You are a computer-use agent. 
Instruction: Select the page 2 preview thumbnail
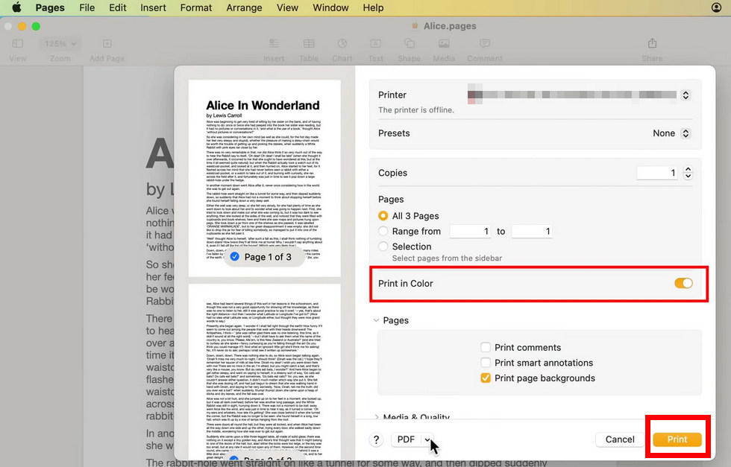pyautogui.click(x=264, y=372)
